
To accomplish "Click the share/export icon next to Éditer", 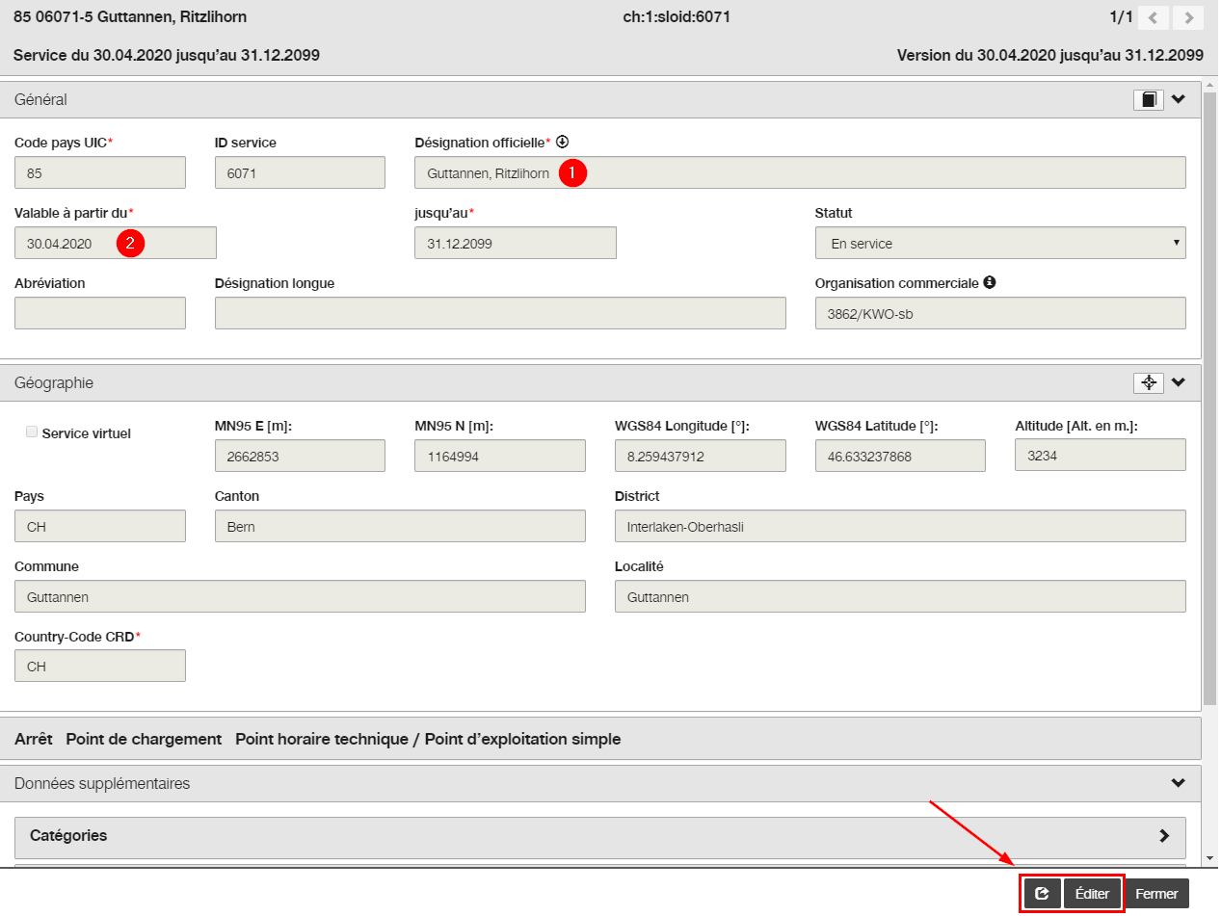I will click(1042, 894).
